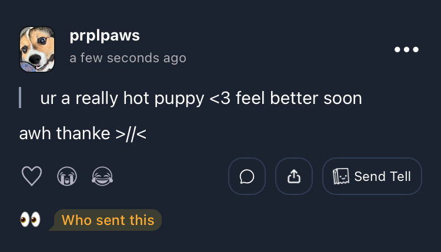Share this post via the share icon

tap(294, 176)
